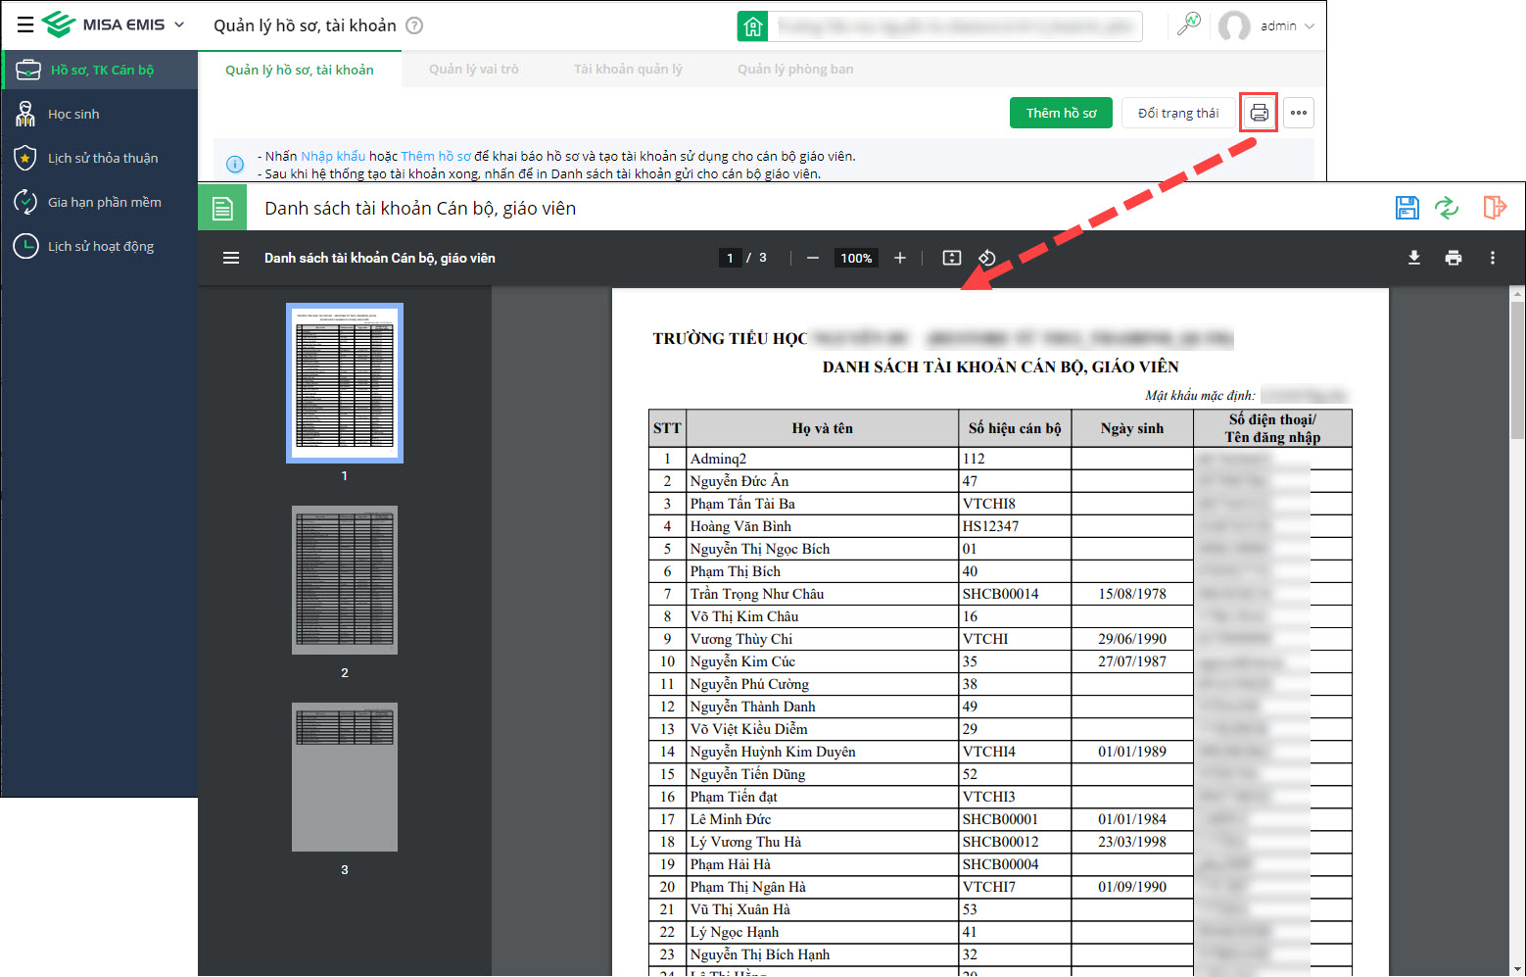The width and height of the screenshot is (1526, 977).
Task: Click the staff code cell "SHCB00004"
Action: click(x=1015, y=864)
